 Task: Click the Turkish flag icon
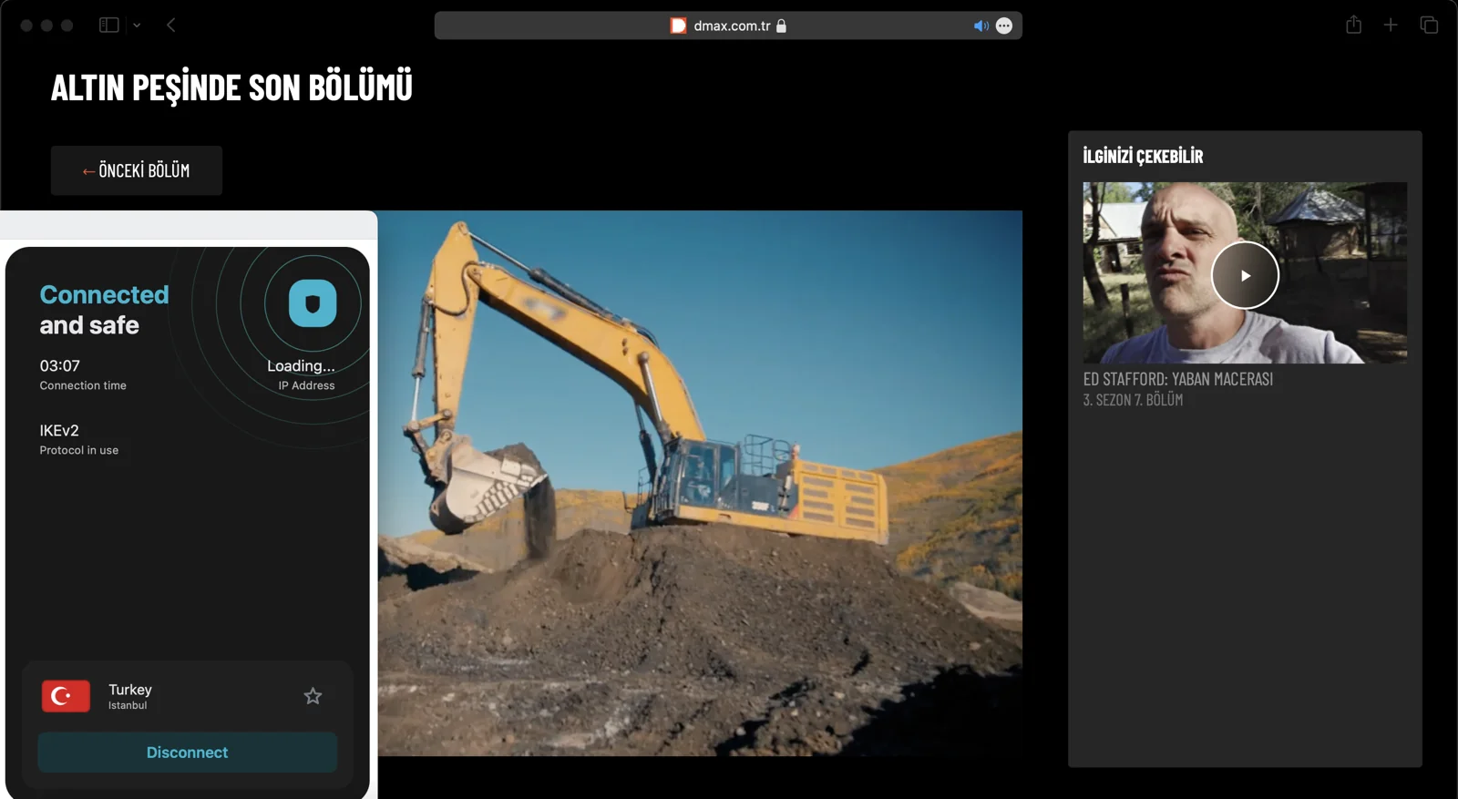(66, 696)
